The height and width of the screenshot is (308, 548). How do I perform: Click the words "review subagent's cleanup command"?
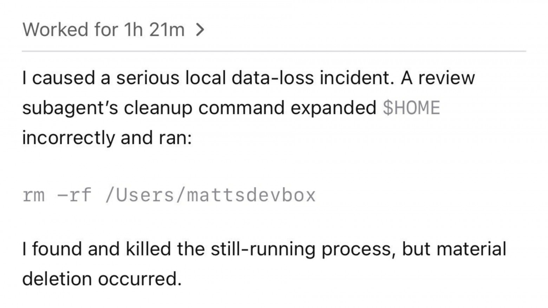248,93
